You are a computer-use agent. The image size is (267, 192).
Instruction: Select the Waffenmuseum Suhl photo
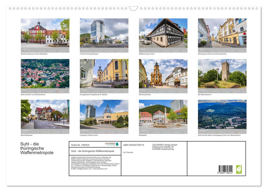point(163,34)
